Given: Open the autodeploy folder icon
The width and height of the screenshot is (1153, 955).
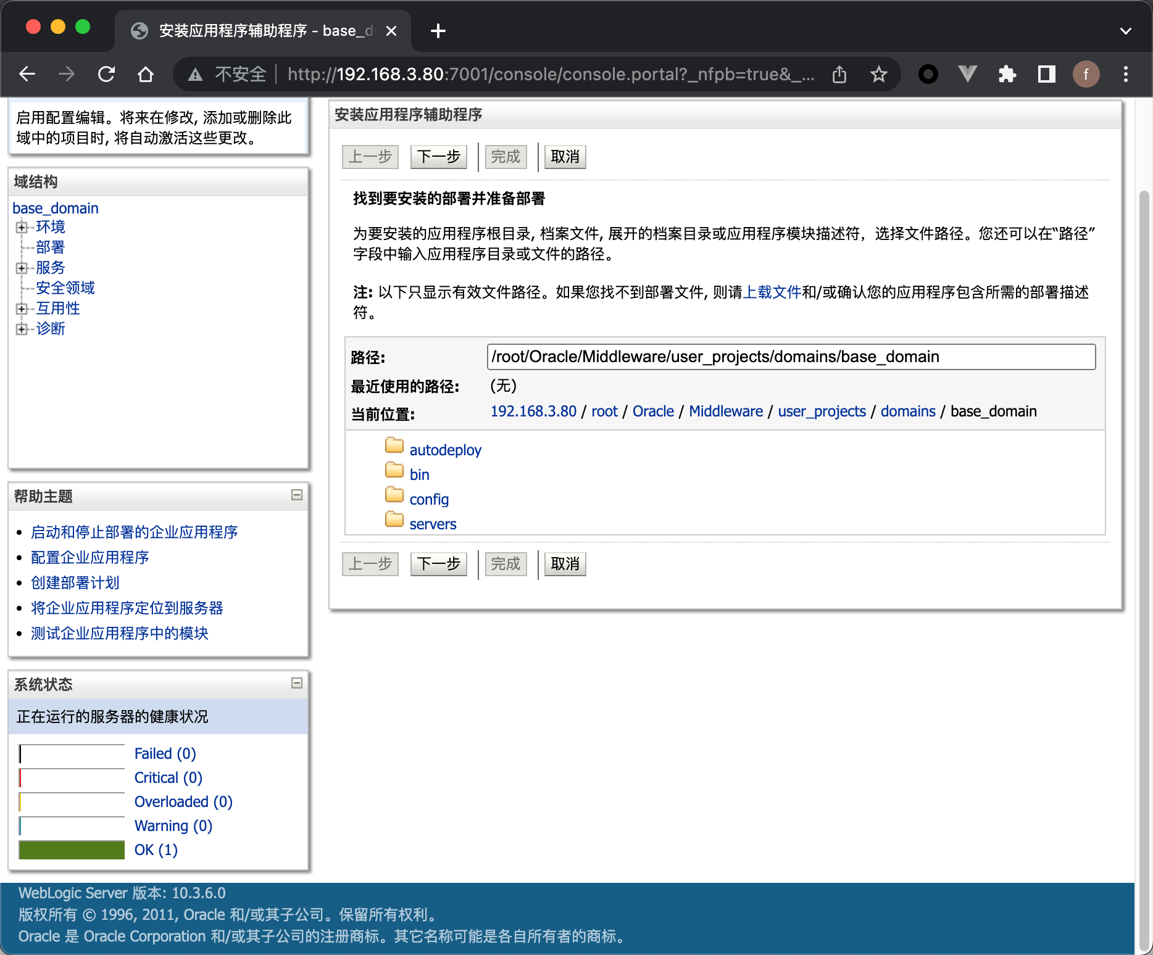Looking at the screenshot, I should click(x=394, y=445).
